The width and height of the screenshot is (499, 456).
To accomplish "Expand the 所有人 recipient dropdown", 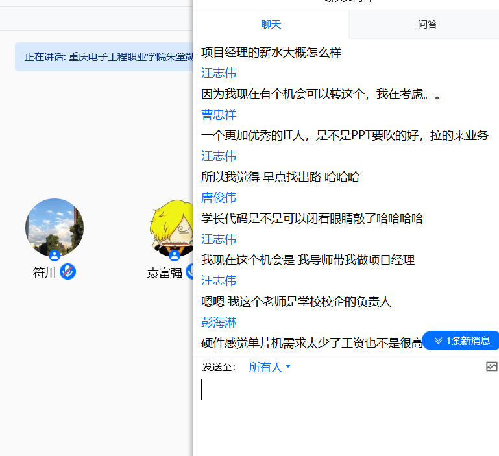I will point(265,367).
